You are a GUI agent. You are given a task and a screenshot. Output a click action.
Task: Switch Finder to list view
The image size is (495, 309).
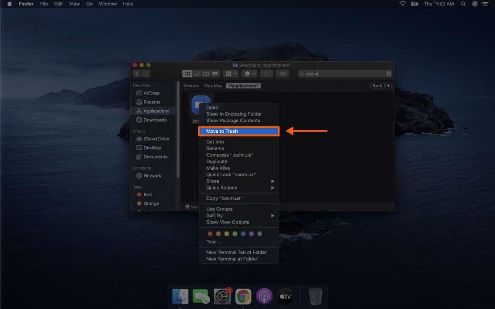(x=197, y=73)
